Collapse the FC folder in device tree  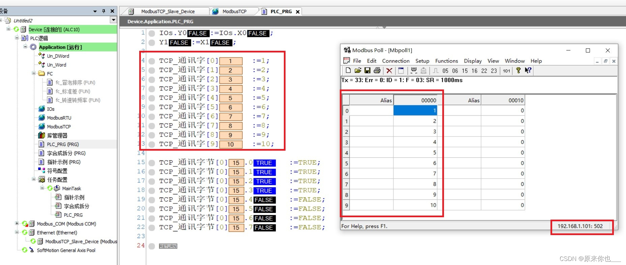pos(34,73)
